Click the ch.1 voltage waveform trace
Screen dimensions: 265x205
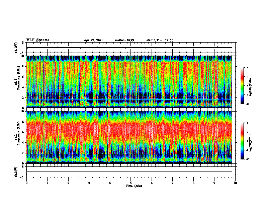pos(129,48)
